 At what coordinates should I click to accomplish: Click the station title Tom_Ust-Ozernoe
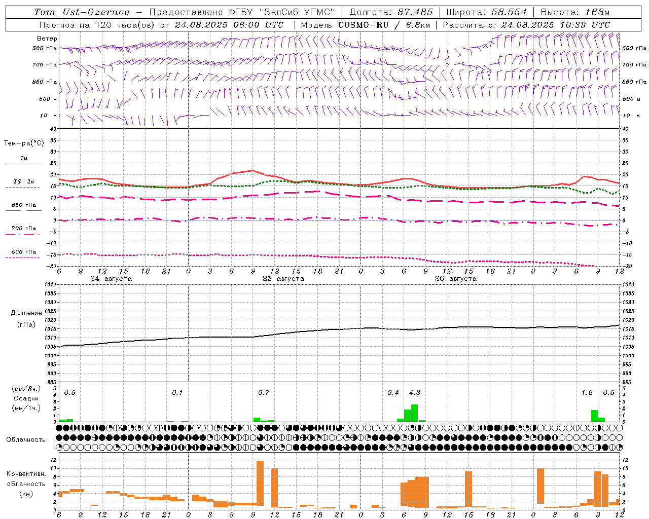(x=82, y=12)
